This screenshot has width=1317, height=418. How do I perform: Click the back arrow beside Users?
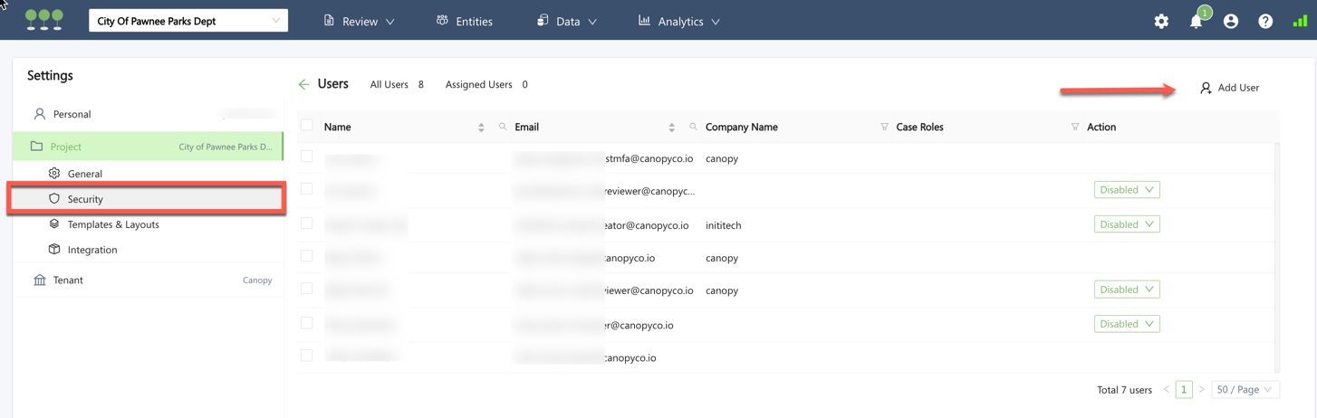(x=303, y=84)
